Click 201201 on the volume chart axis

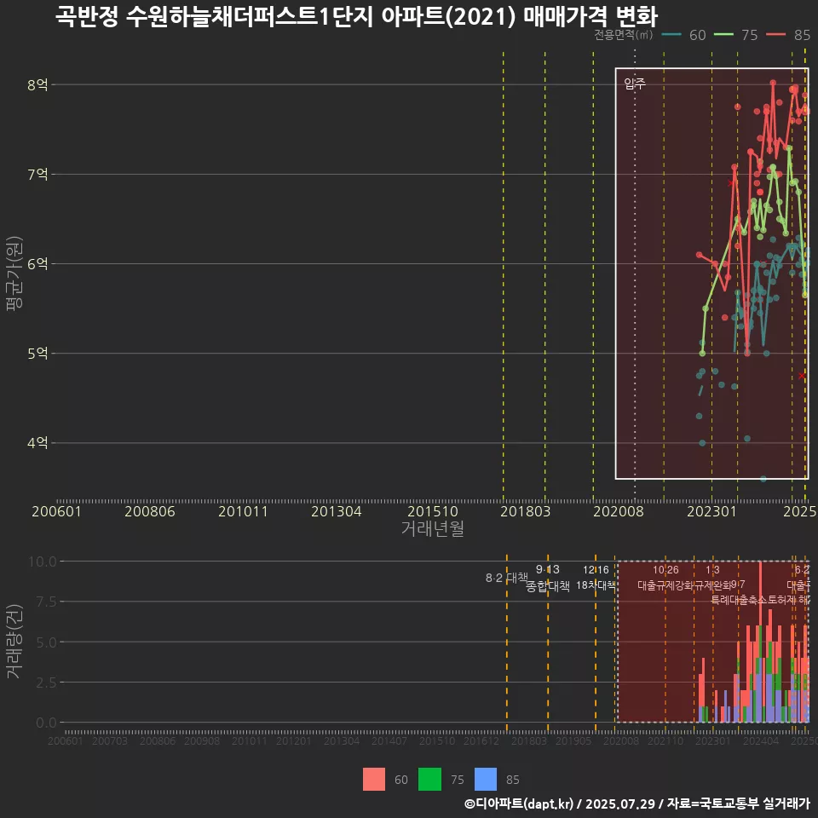pyautogui.click(x=294, y=740)
